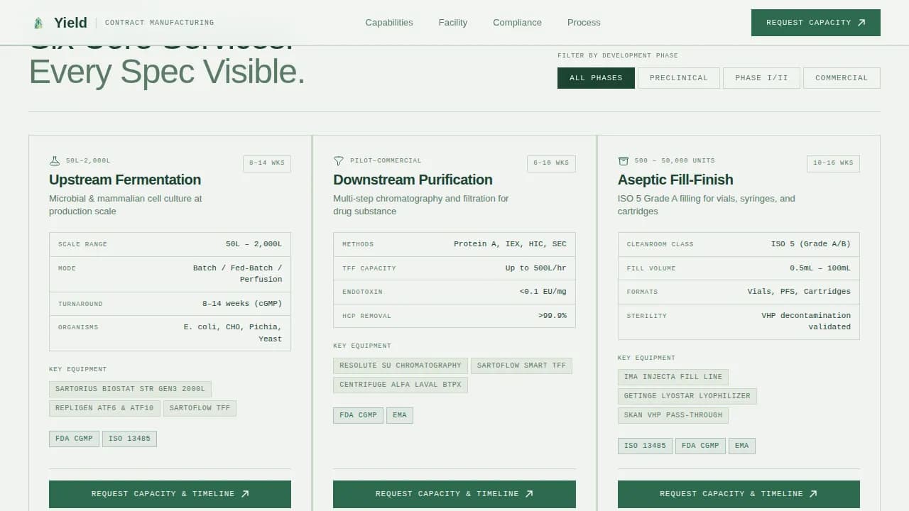Open the Capabilities navigation item
The width and height of the screenshot is (909, 511).
click(x=389, y=22)
